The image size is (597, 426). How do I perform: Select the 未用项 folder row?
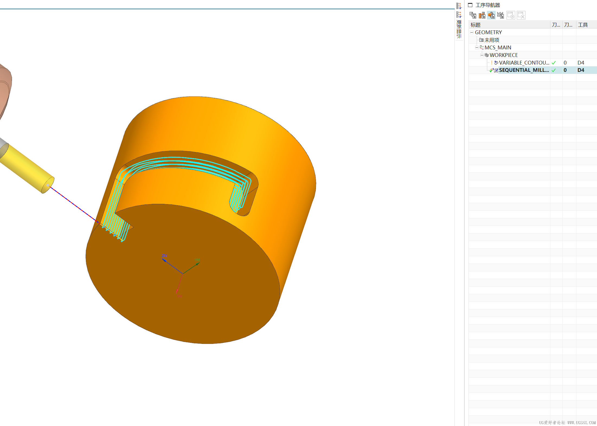tap(533, 40)
